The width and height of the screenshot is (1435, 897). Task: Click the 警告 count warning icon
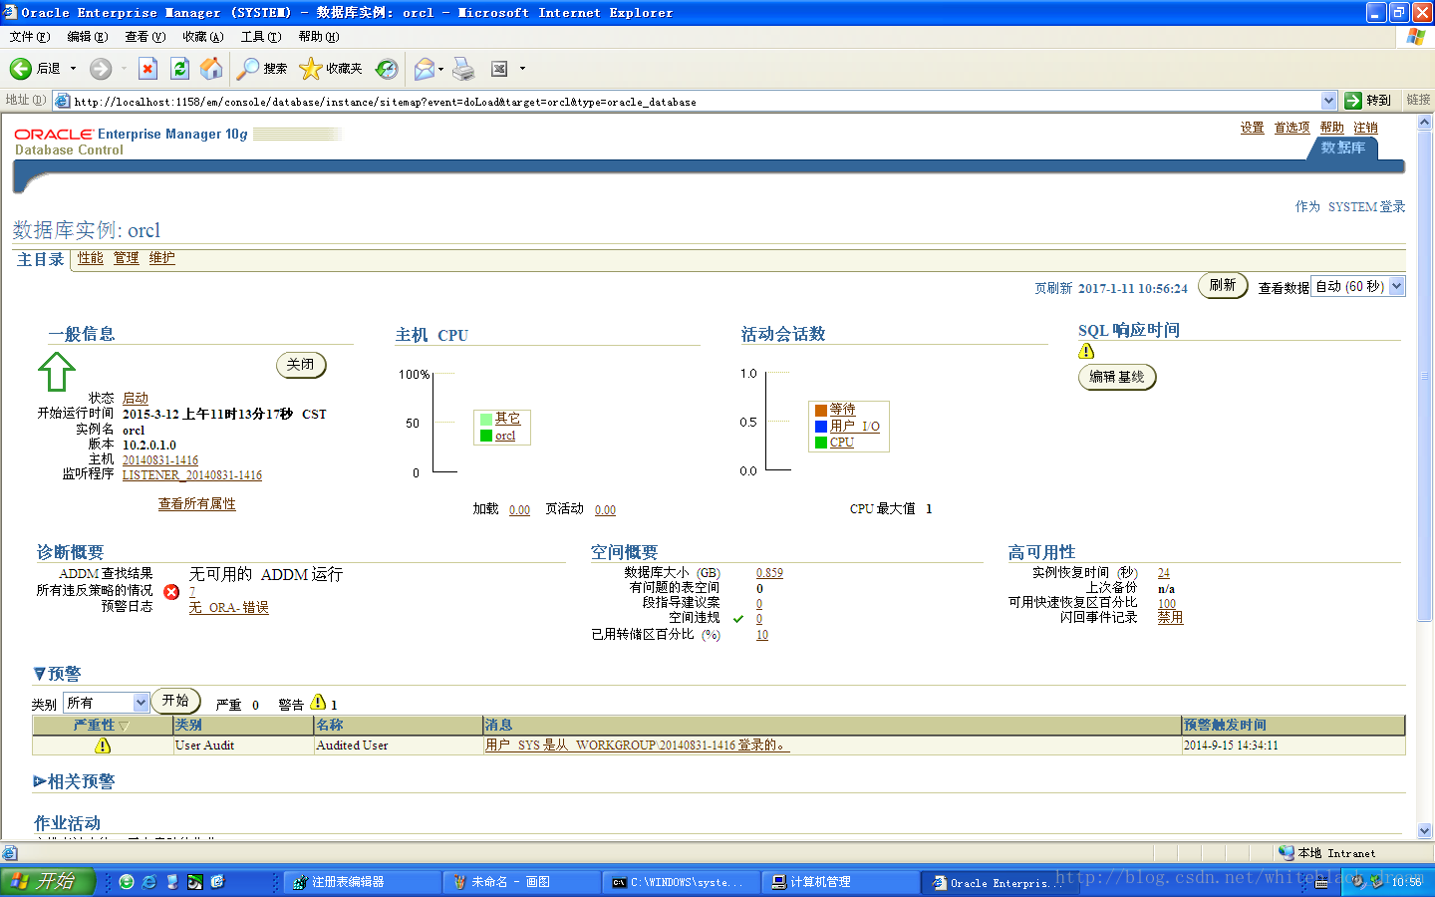click(x=318, y=702)
